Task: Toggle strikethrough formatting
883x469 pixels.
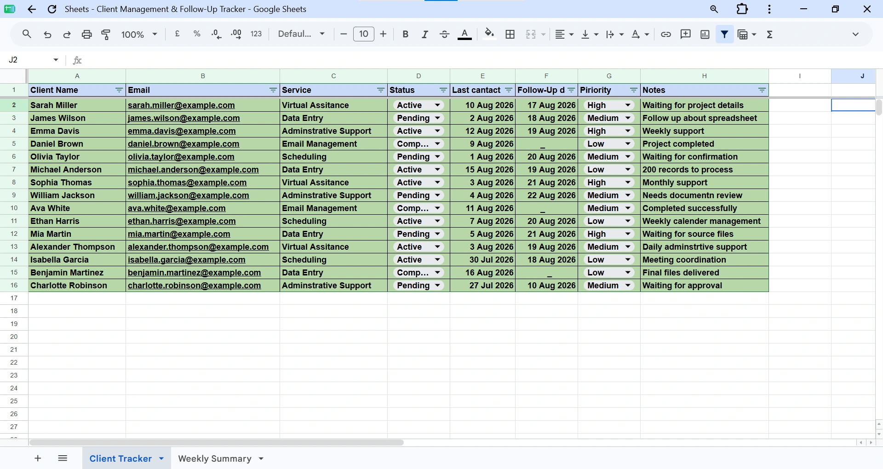Action: (x=444, y=34)
